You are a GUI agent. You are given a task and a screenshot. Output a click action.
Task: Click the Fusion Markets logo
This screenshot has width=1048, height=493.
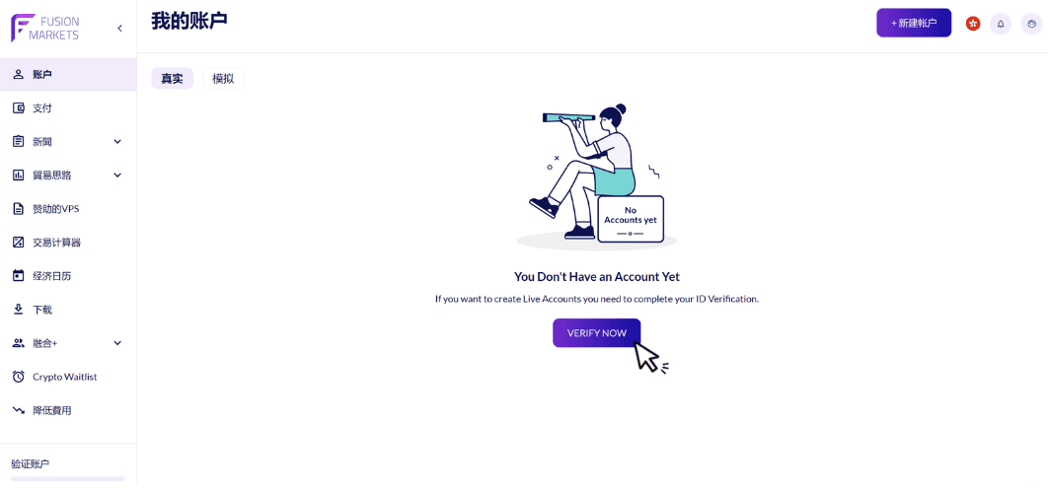(44, 28)
